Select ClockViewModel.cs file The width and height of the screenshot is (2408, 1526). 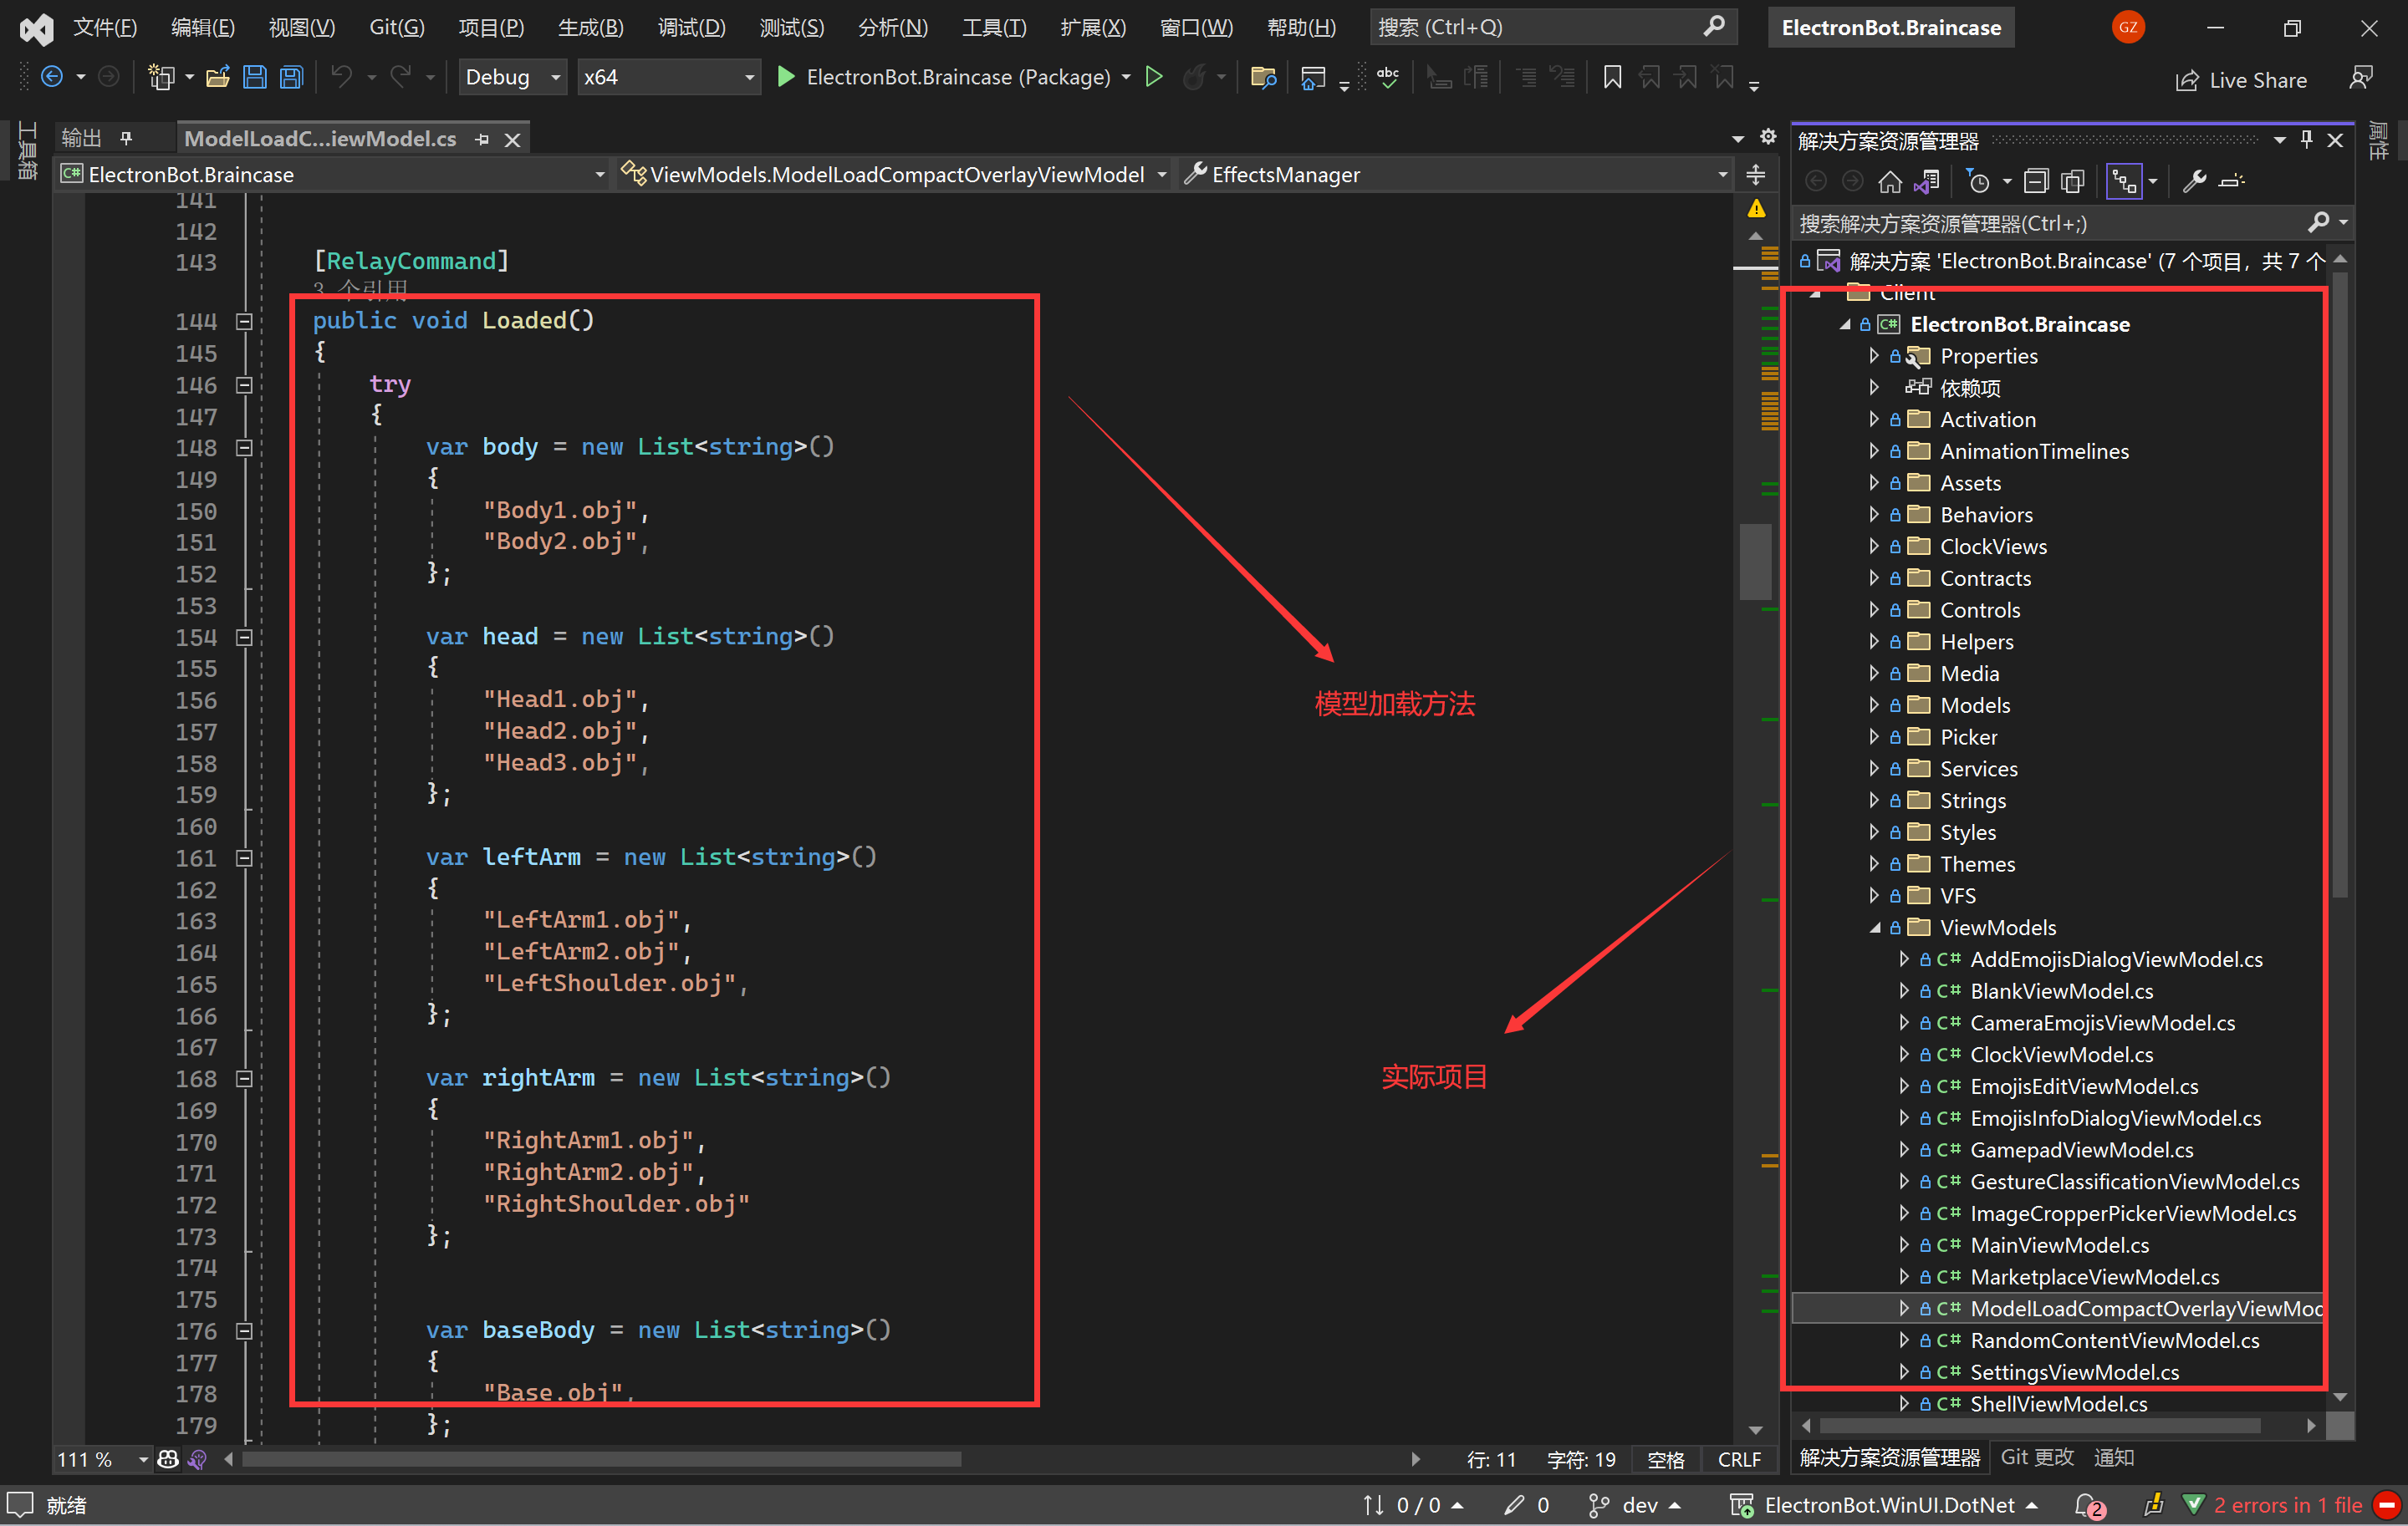coord(2061,1055)
